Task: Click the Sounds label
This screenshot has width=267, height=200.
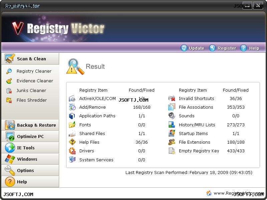Action: coord(187,116)
